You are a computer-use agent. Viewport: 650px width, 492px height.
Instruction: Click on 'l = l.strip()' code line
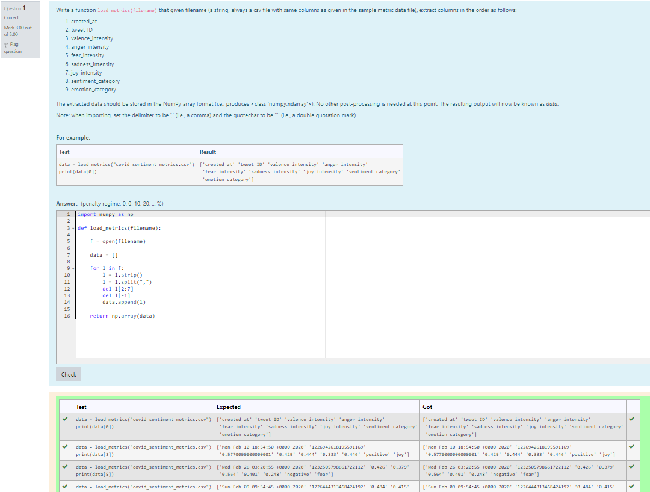(123, 275)
